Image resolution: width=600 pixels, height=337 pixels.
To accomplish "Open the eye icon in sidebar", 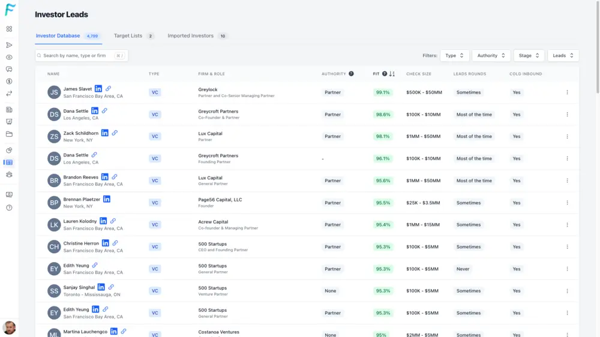I will [9, 58].
